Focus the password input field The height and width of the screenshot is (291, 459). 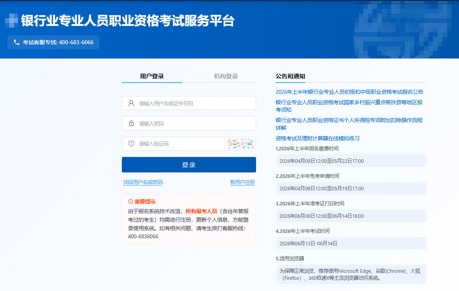(x=194, y=124)
